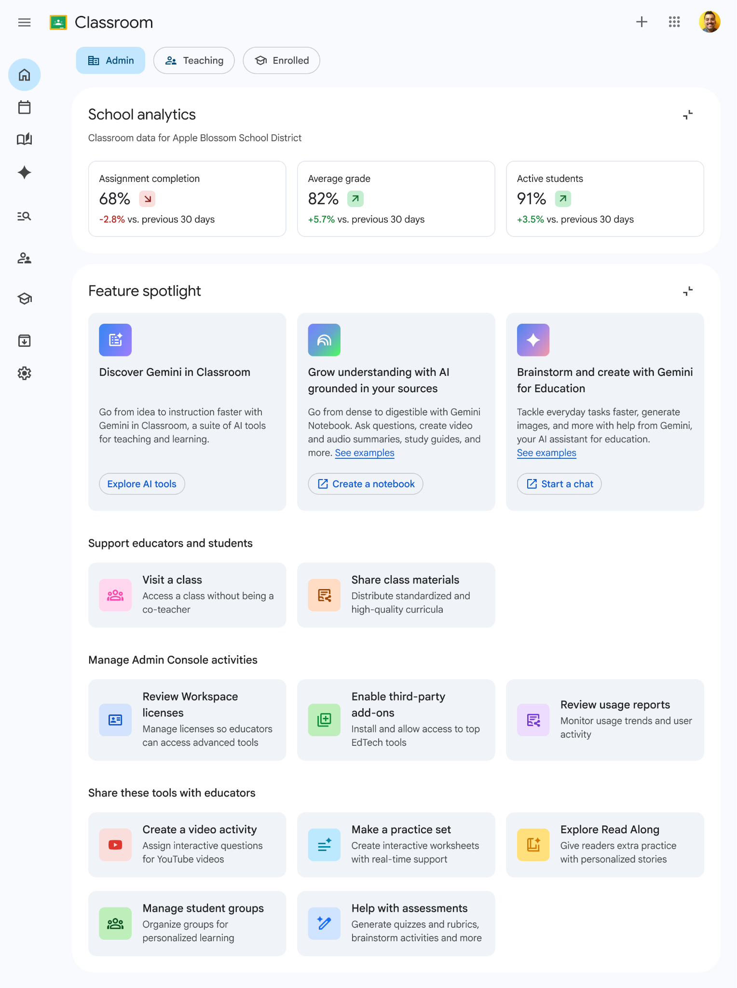
Task: Collapse the Feature spotlight section
Action: pos(688,291)
